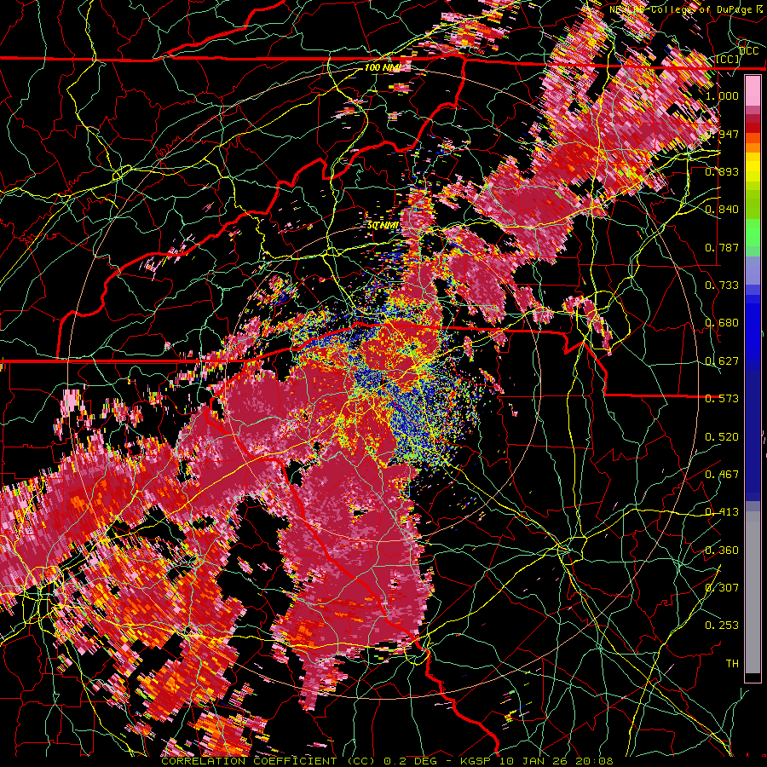Click the 0.360 legend value
The image size is (767, 767).
[x=722, y=550]
